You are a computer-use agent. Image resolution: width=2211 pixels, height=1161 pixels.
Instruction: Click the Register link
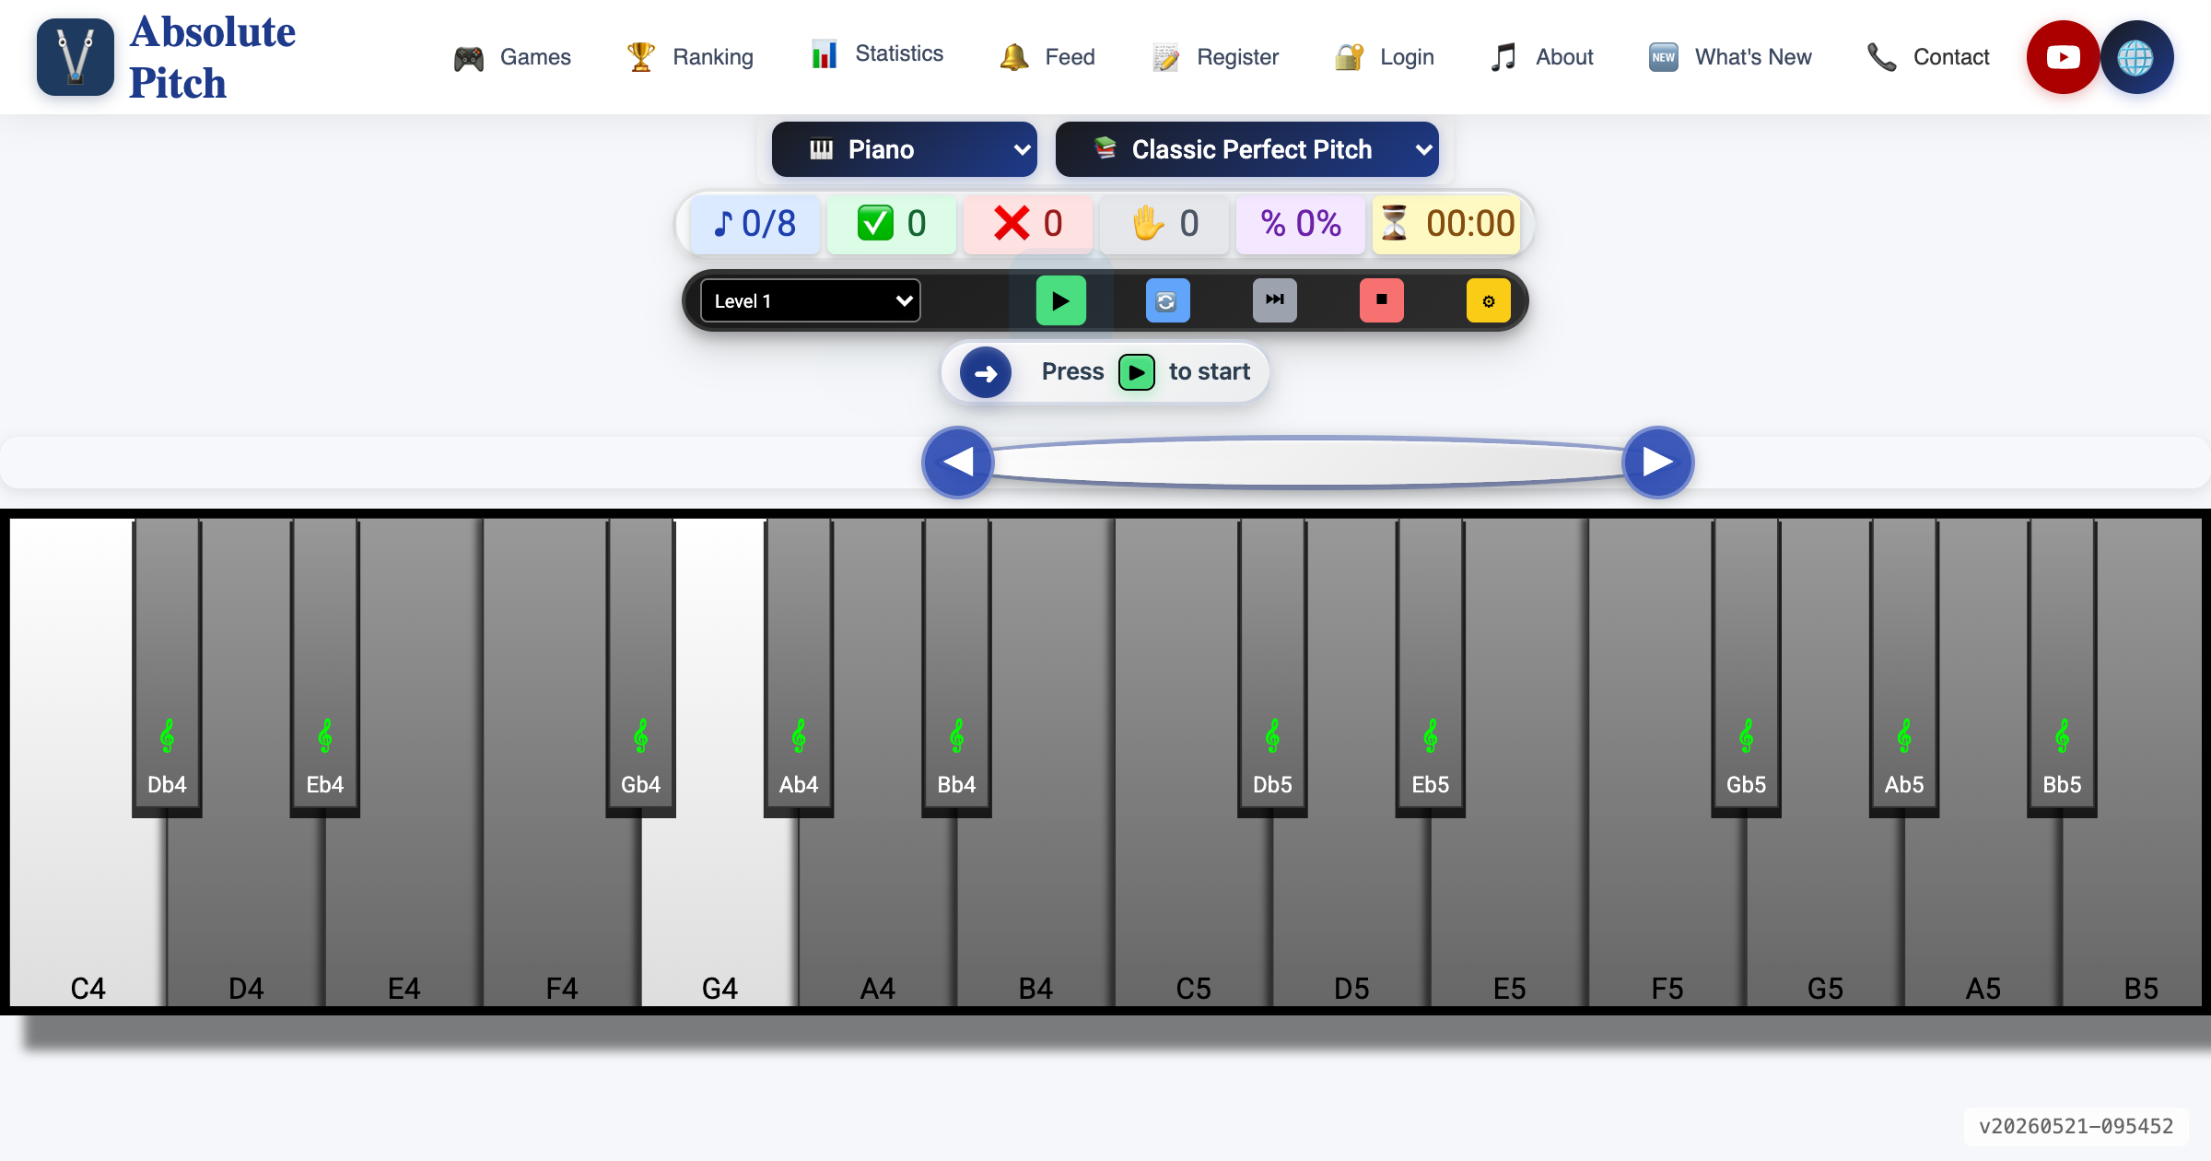[1215, 57]
